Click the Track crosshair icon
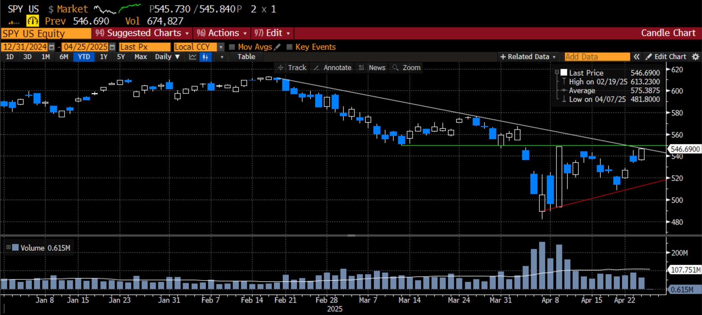702x315 pixels. [x=280, y=68]
